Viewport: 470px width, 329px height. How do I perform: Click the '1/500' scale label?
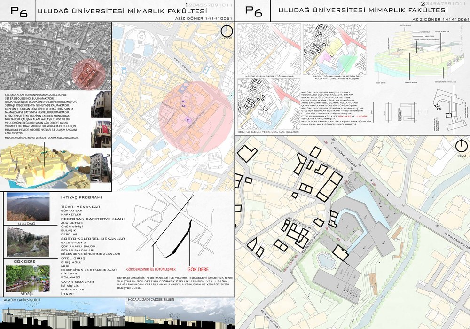pos(461,156)
